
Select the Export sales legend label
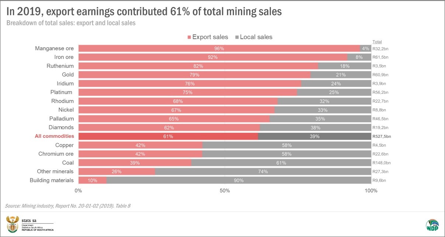pos(210,37)
